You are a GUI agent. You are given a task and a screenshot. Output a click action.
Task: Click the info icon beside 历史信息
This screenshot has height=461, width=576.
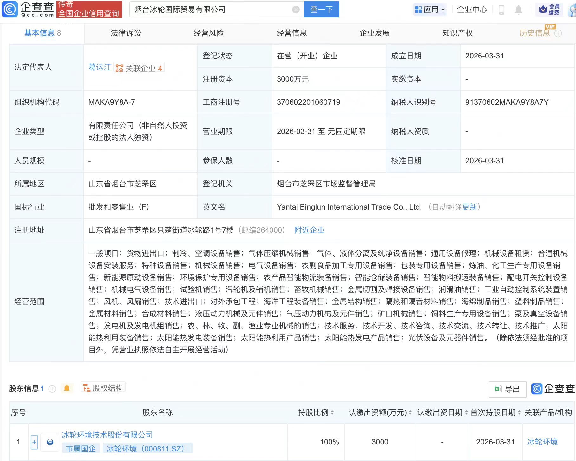tap(558, 33)
